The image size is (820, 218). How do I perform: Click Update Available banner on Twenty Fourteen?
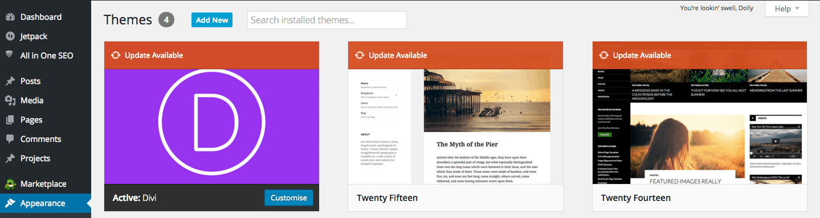pos(700,55)
